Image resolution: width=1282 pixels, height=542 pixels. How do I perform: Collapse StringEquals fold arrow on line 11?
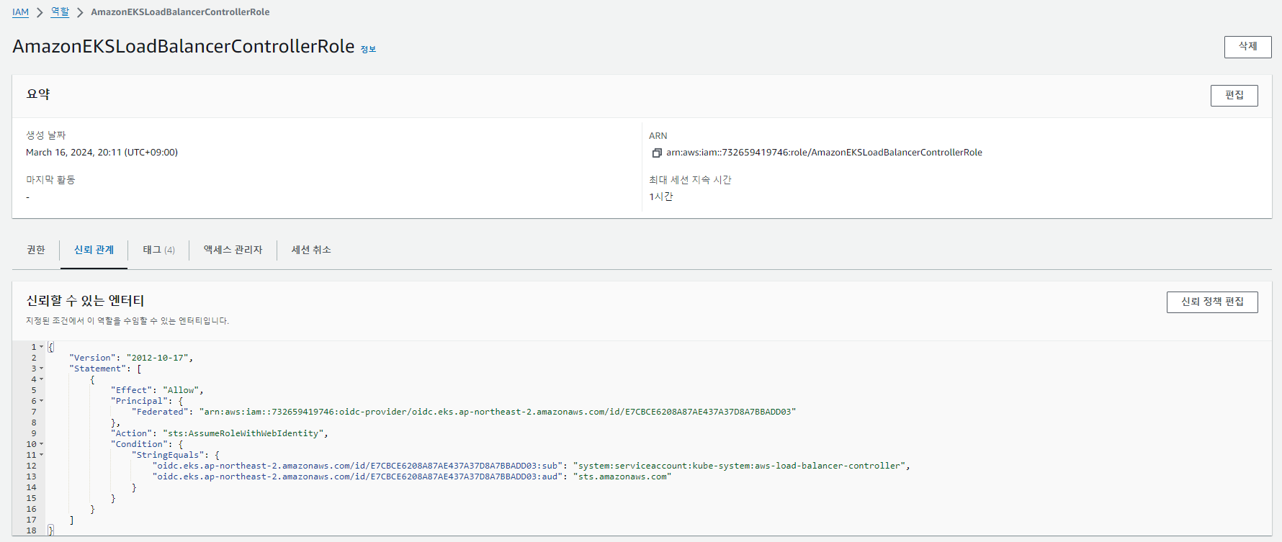pos(41,455)
